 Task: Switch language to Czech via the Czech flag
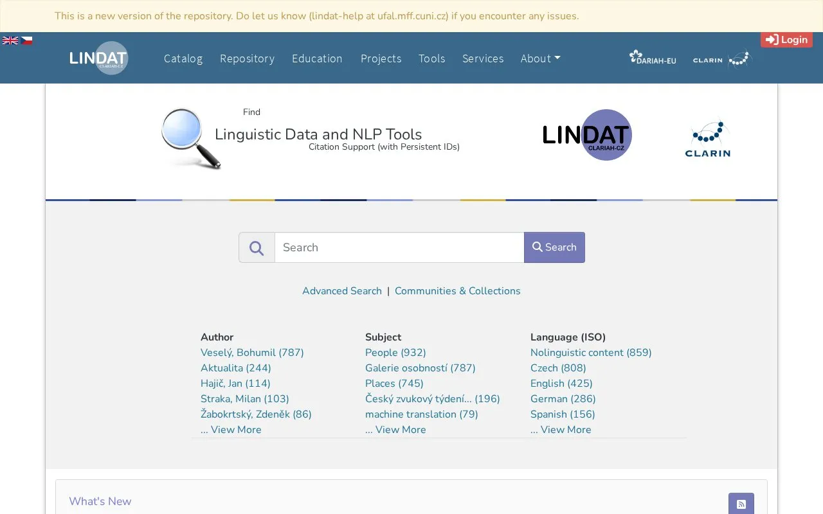(26, 40)
